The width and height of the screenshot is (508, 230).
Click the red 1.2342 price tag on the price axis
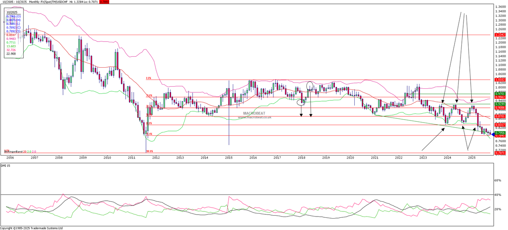(x=500, y=35)
